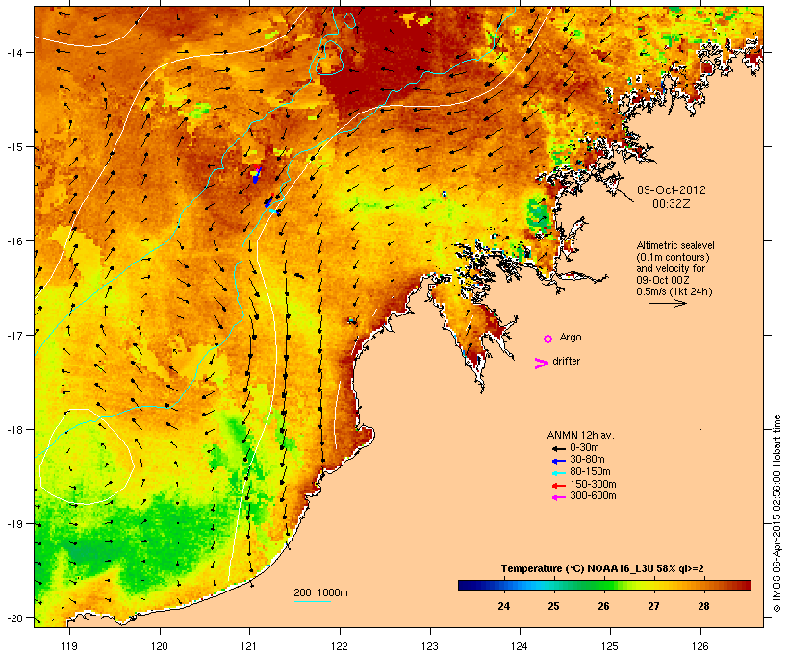789x654 pixels.
Task: Click latitude axis label -19
Action: tap(13, 524)
